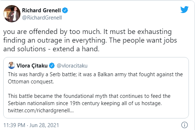195x130 pixels.
Task: Open Richard Grenell's profile photo
Action: (x=12, y=14)
